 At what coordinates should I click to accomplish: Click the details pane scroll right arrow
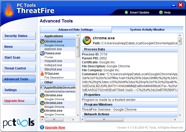175,120
